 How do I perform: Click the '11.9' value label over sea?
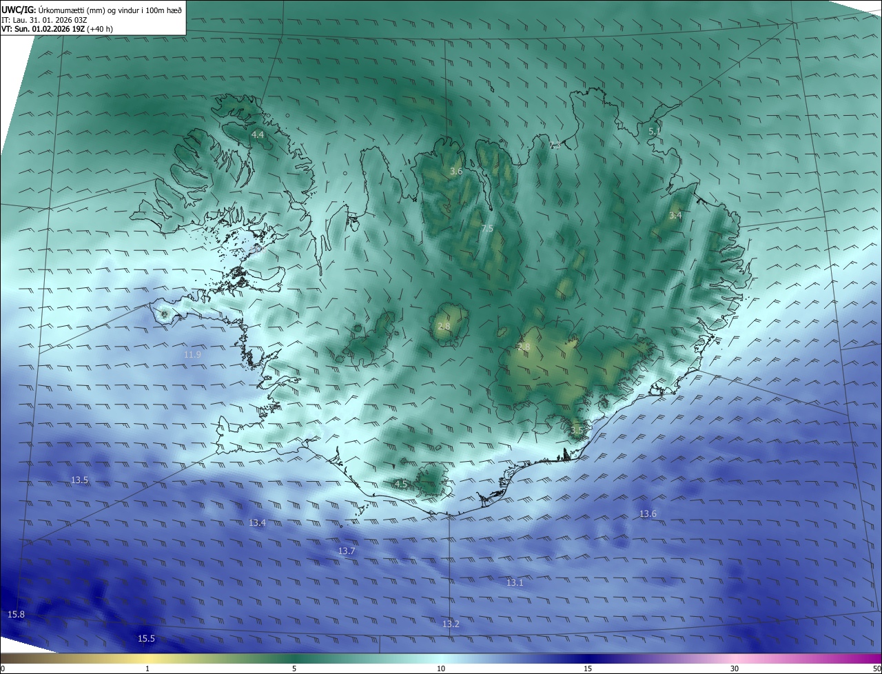(x=192, y=354)
